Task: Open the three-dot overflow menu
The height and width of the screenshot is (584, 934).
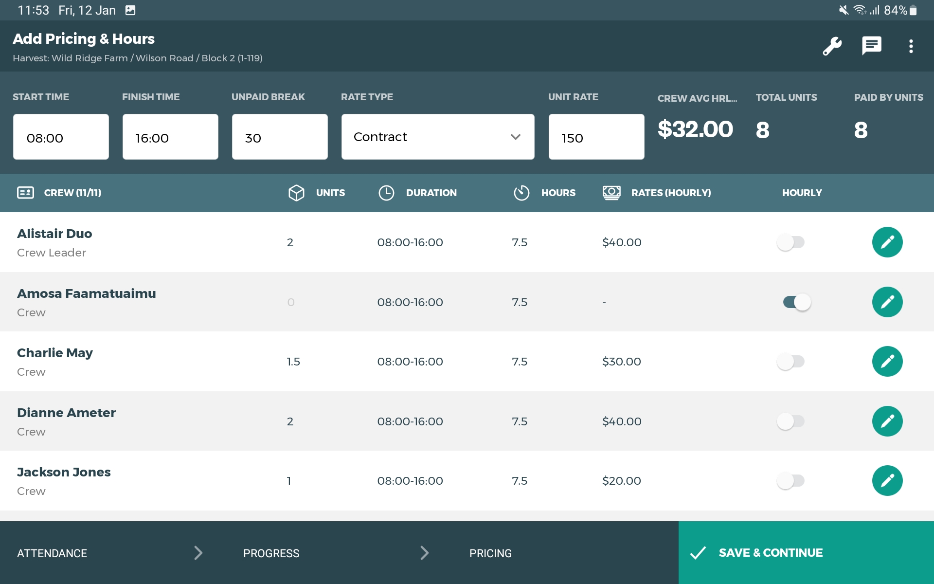Action: point(911,46)
